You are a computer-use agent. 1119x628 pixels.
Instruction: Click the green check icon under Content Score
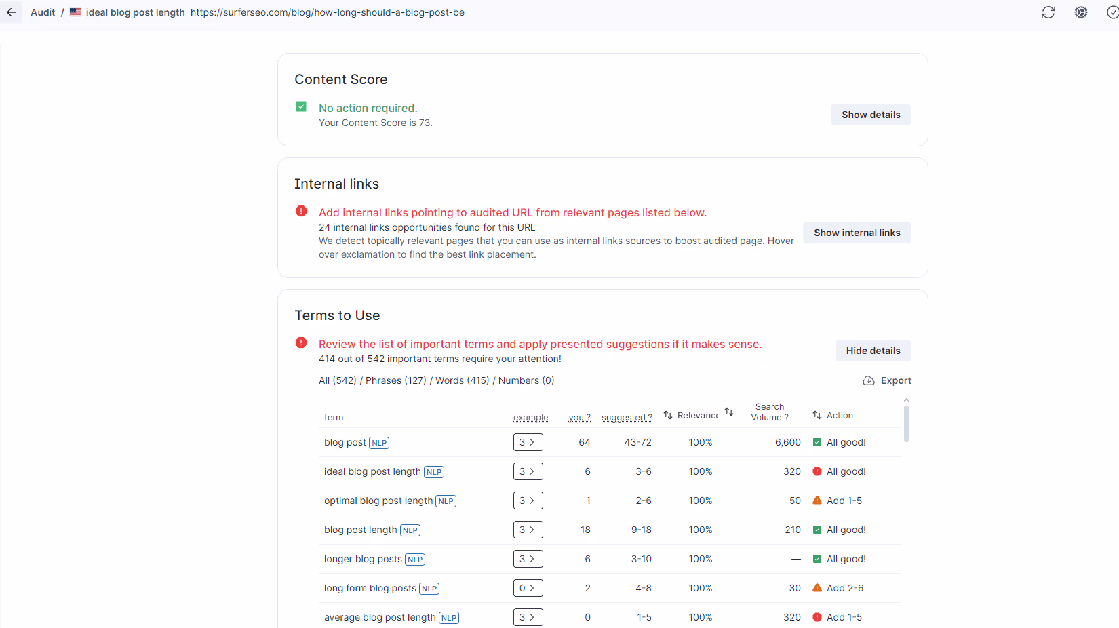point(301,106)
